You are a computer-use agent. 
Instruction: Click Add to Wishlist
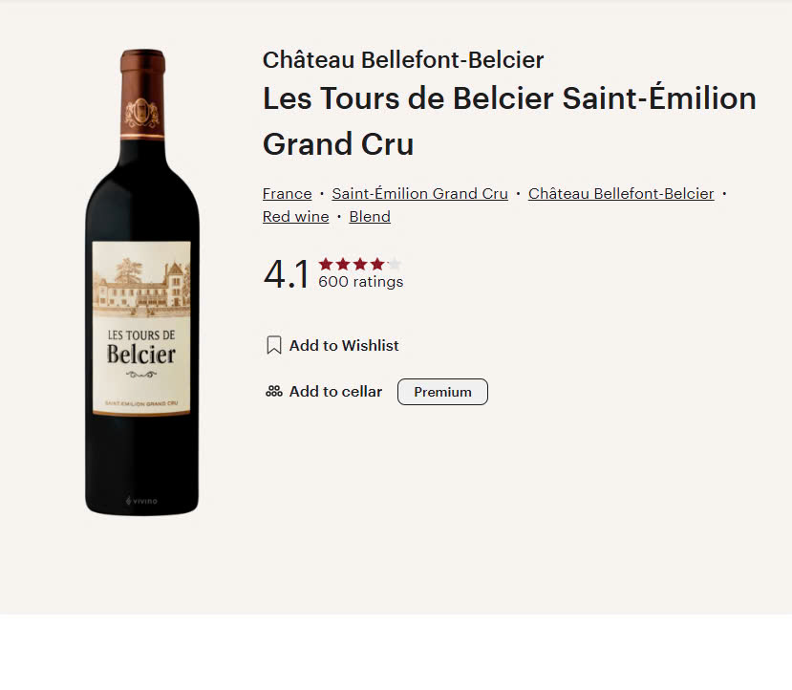tap(343, 345)
